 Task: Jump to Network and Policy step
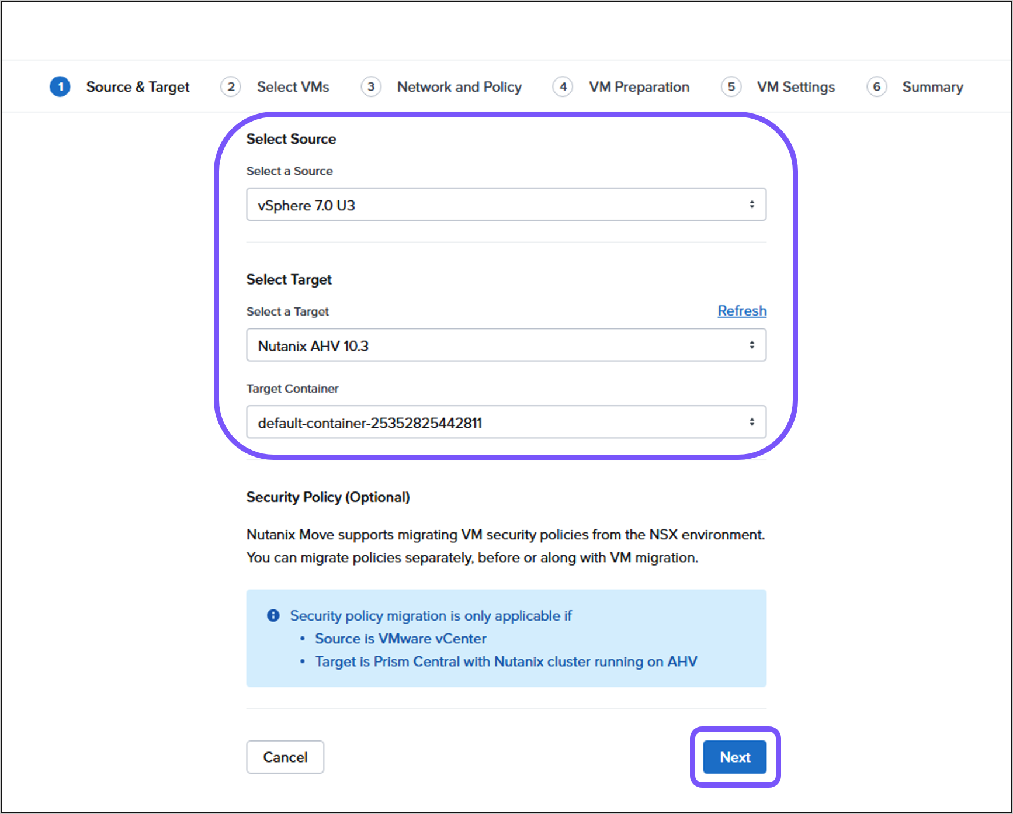click(459, 87)
